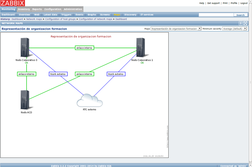Viewport: 252px width, 167px height.
Task: Go to the Inventory tab
Action: [x=24, y=9]
